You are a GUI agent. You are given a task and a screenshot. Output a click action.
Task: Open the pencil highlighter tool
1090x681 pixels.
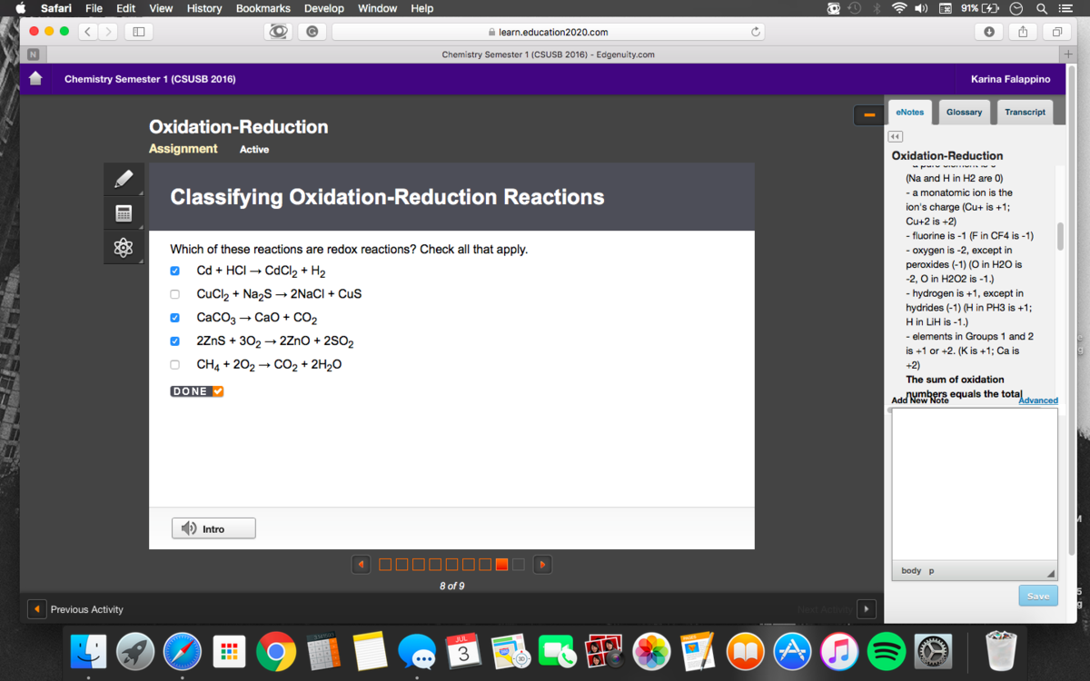pyautogui.click(x=124, y=180)
